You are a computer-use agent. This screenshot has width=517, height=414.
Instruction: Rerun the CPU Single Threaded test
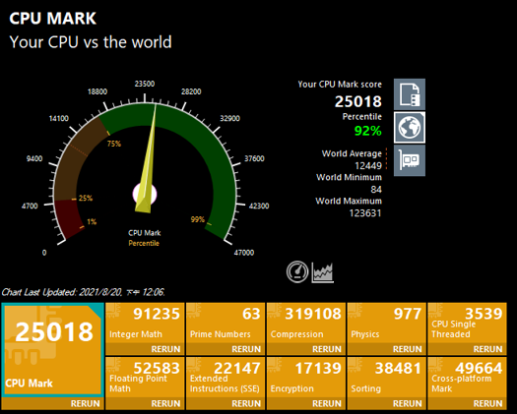tap(487, 349)
